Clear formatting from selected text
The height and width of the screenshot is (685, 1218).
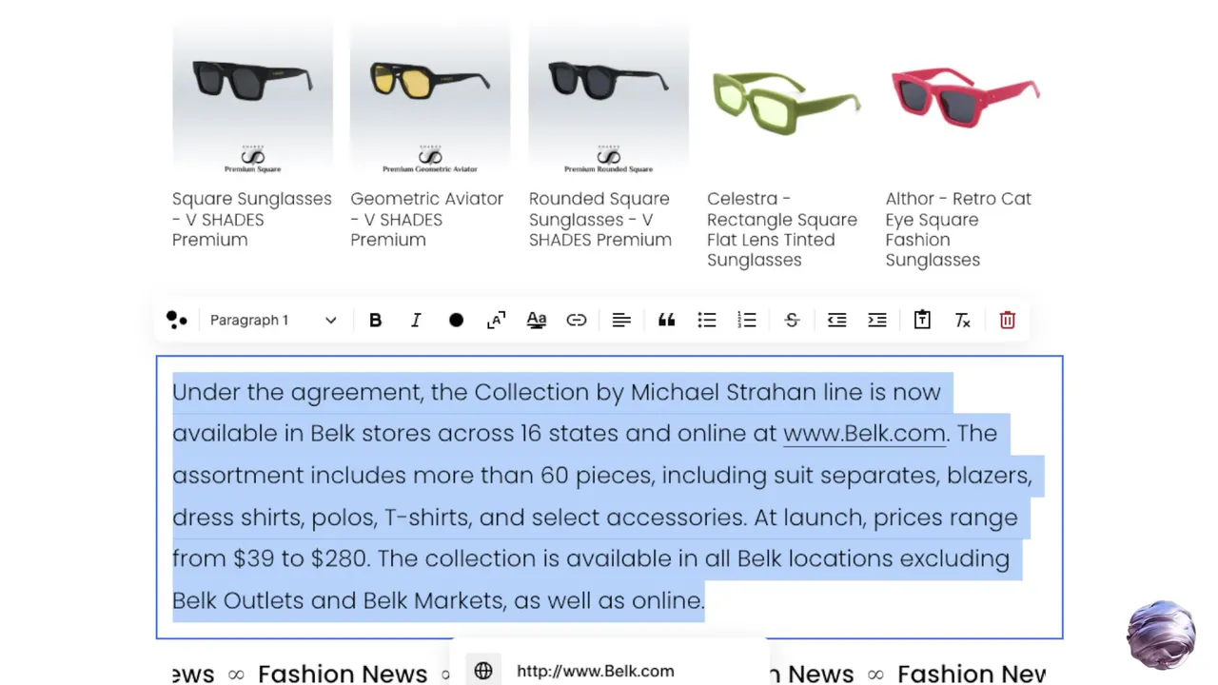point(962,321)
